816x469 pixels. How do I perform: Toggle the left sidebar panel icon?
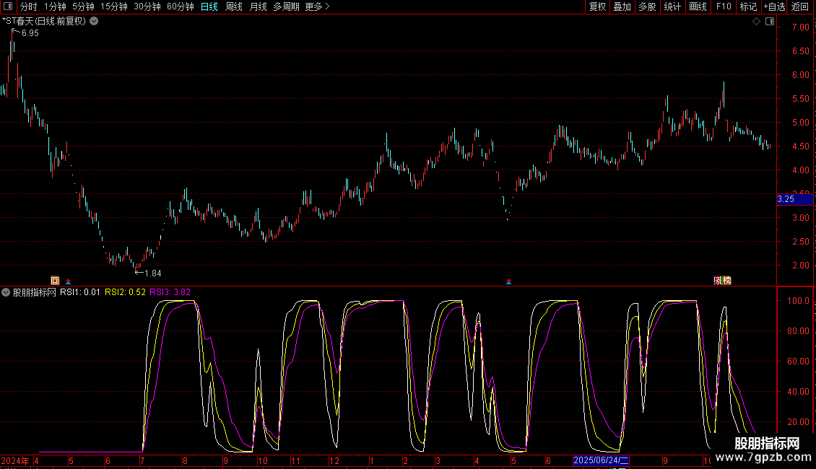[7, 7]
